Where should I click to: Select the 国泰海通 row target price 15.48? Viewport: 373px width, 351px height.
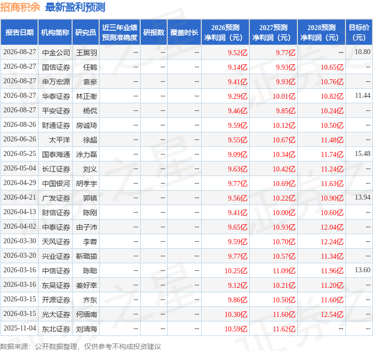pyautogui.click(x=362, y=154)
